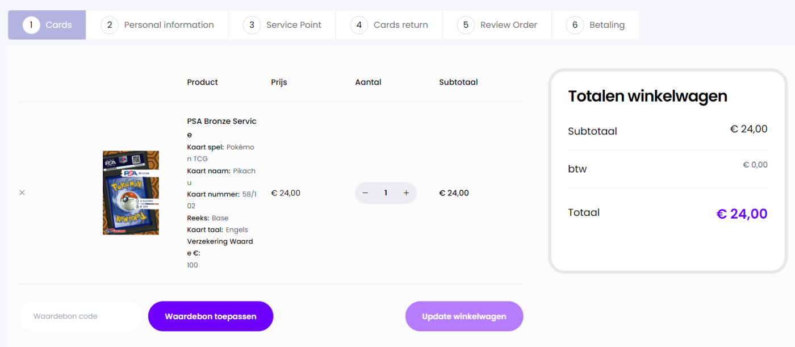Screen dimensions: 795x347
Task: Decrease quantity with the minus icon
Action: 365,193
